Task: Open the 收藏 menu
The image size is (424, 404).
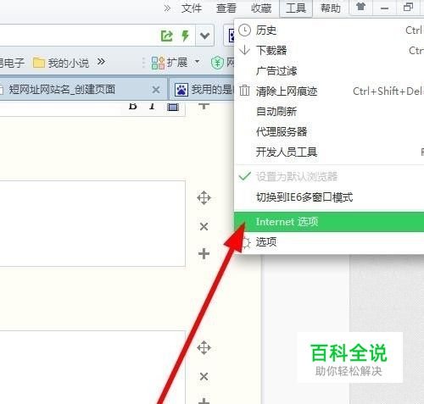Action: (x=261, y=8)
